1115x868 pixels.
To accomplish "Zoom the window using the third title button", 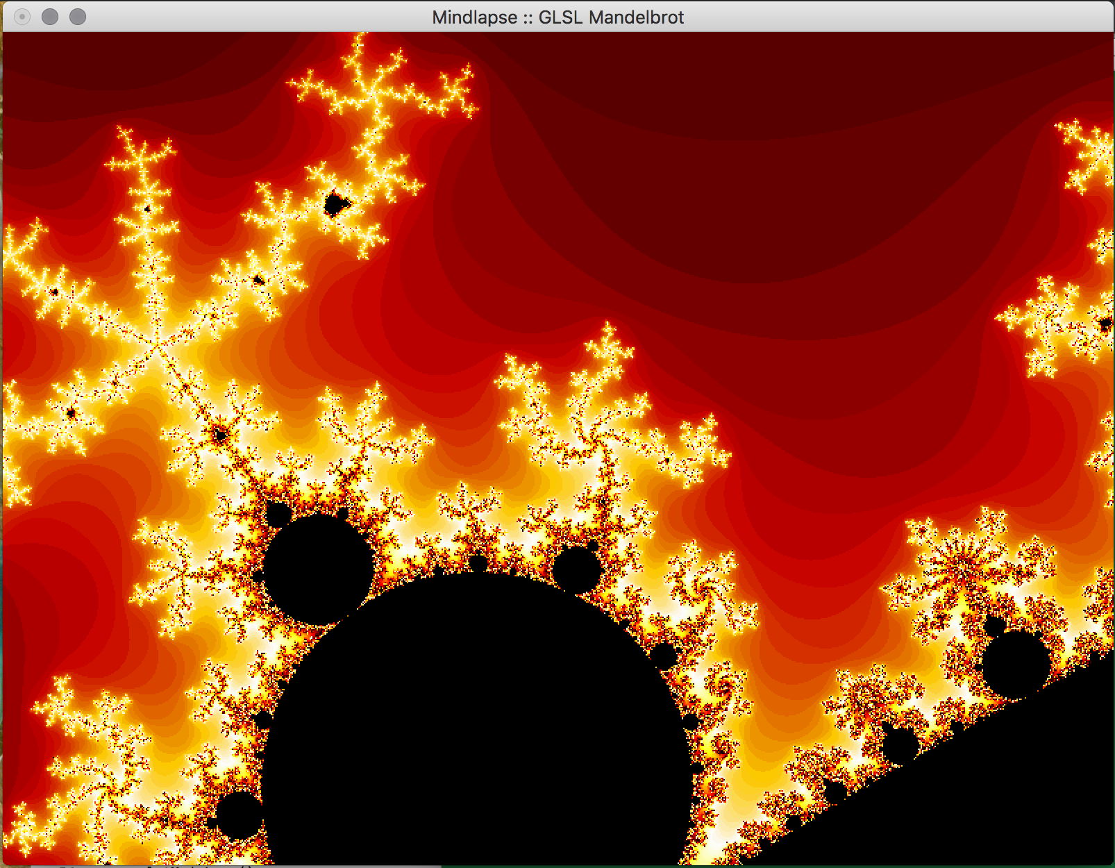I will pos(78,17).
